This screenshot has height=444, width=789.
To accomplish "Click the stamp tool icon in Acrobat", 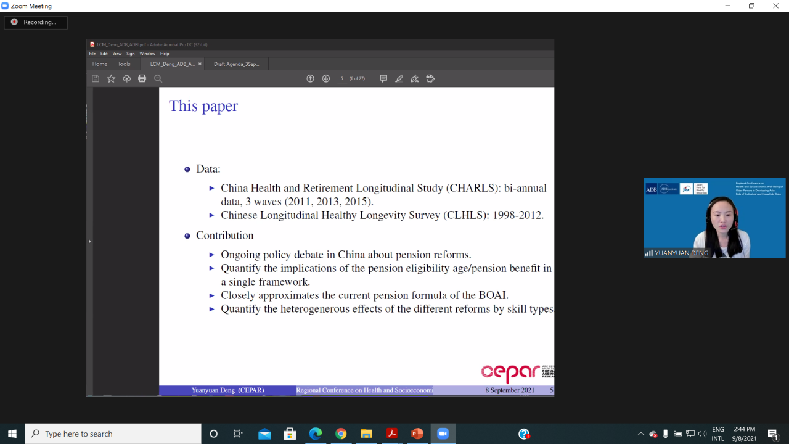I will tap(430, 78).
